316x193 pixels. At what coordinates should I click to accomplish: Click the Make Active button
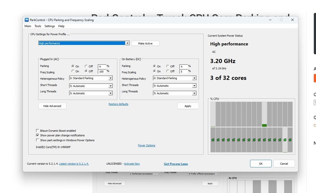pos(145,44)
